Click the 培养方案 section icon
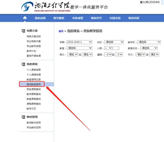The width and height of the screenshot is (164, 142). 23,31
